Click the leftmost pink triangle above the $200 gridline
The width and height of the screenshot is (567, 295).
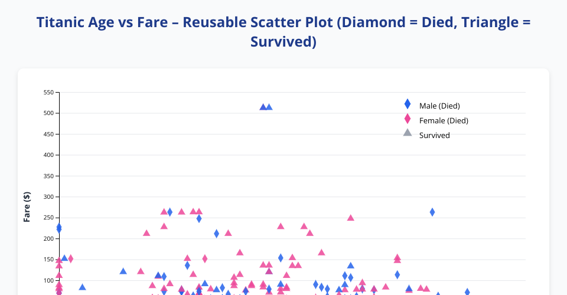coord(146,233)
